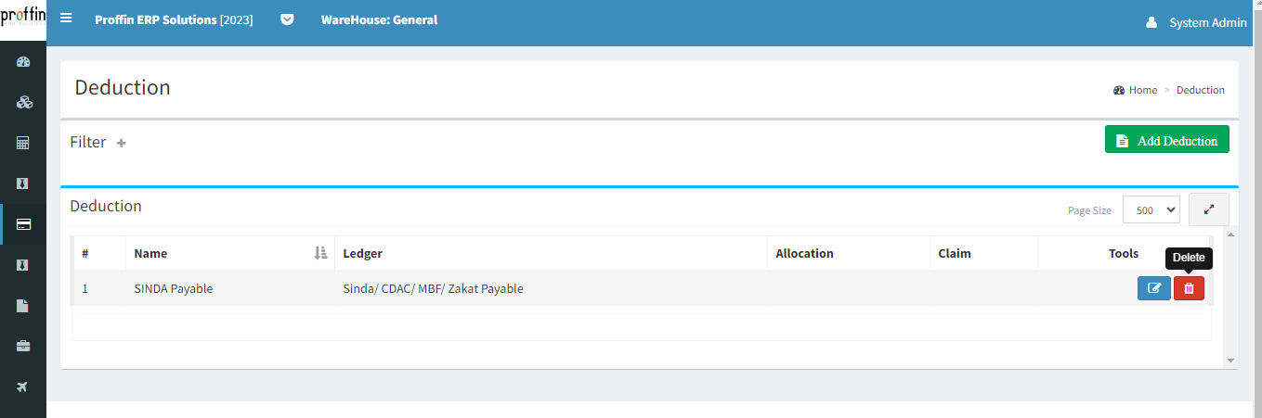Open the briefcase sidebar icon
The image size is (1262, 418).
tap(23, 346)
